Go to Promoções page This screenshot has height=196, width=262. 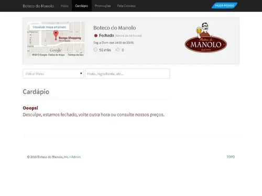[x=103, y=6]
